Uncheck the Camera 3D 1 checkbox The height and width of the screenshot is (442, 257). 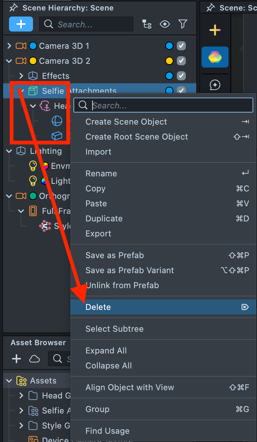pos(181,46)
